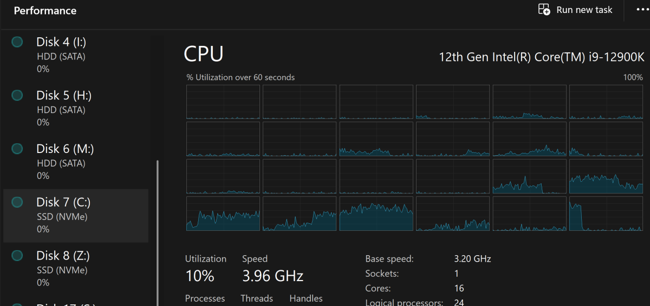Click the top-right logical processor graph
The width and height of the screenshot is (650, 306).
[x=606, y=102]
